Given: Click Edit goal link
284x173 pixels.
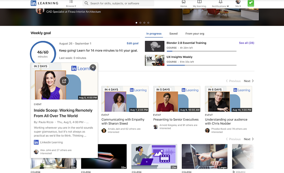Looking at the screenshot, I should (133, 43).
